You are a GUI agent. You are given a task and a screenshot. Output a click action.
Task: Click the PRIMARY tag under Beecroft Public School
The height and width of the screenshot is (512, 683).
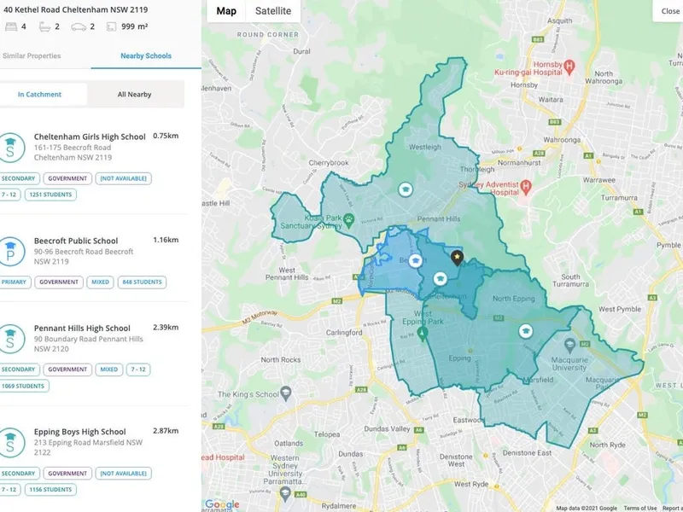click(x=15, y=282)
